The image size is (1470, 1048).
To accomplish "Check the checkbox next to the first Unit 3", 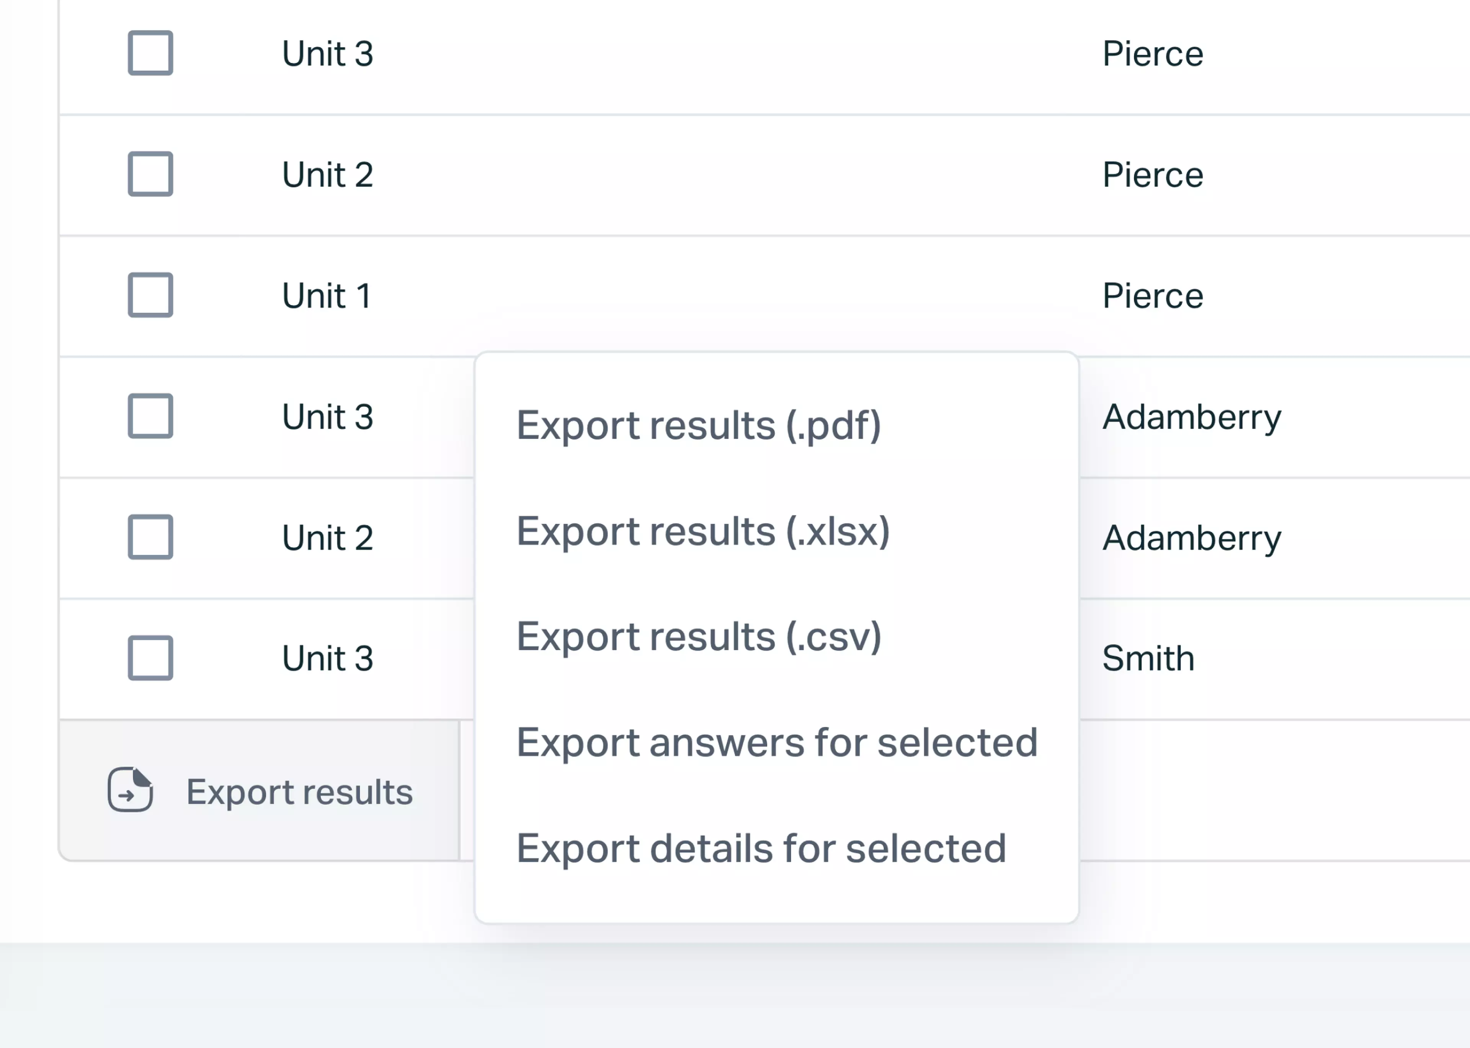I will pyautogui.click(x=150, y=54).
